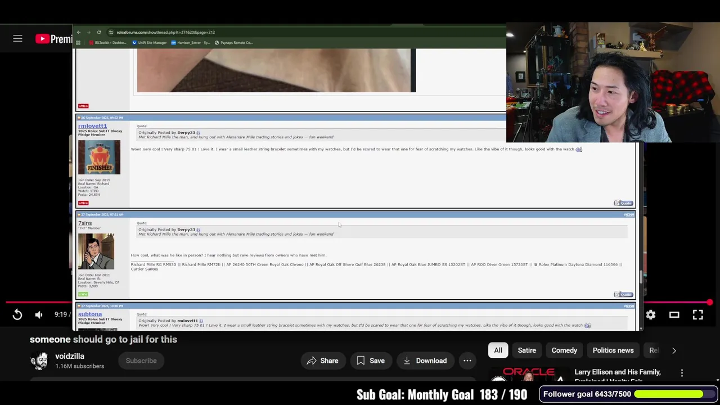Open the voidzilla channel name link

(x=70, y=356)
